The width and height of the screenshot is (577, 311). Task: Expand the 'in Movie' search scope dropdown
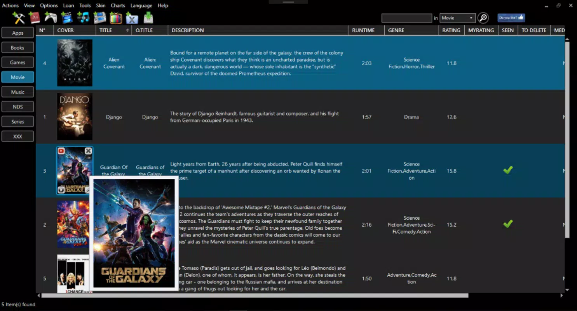[458, 18]
